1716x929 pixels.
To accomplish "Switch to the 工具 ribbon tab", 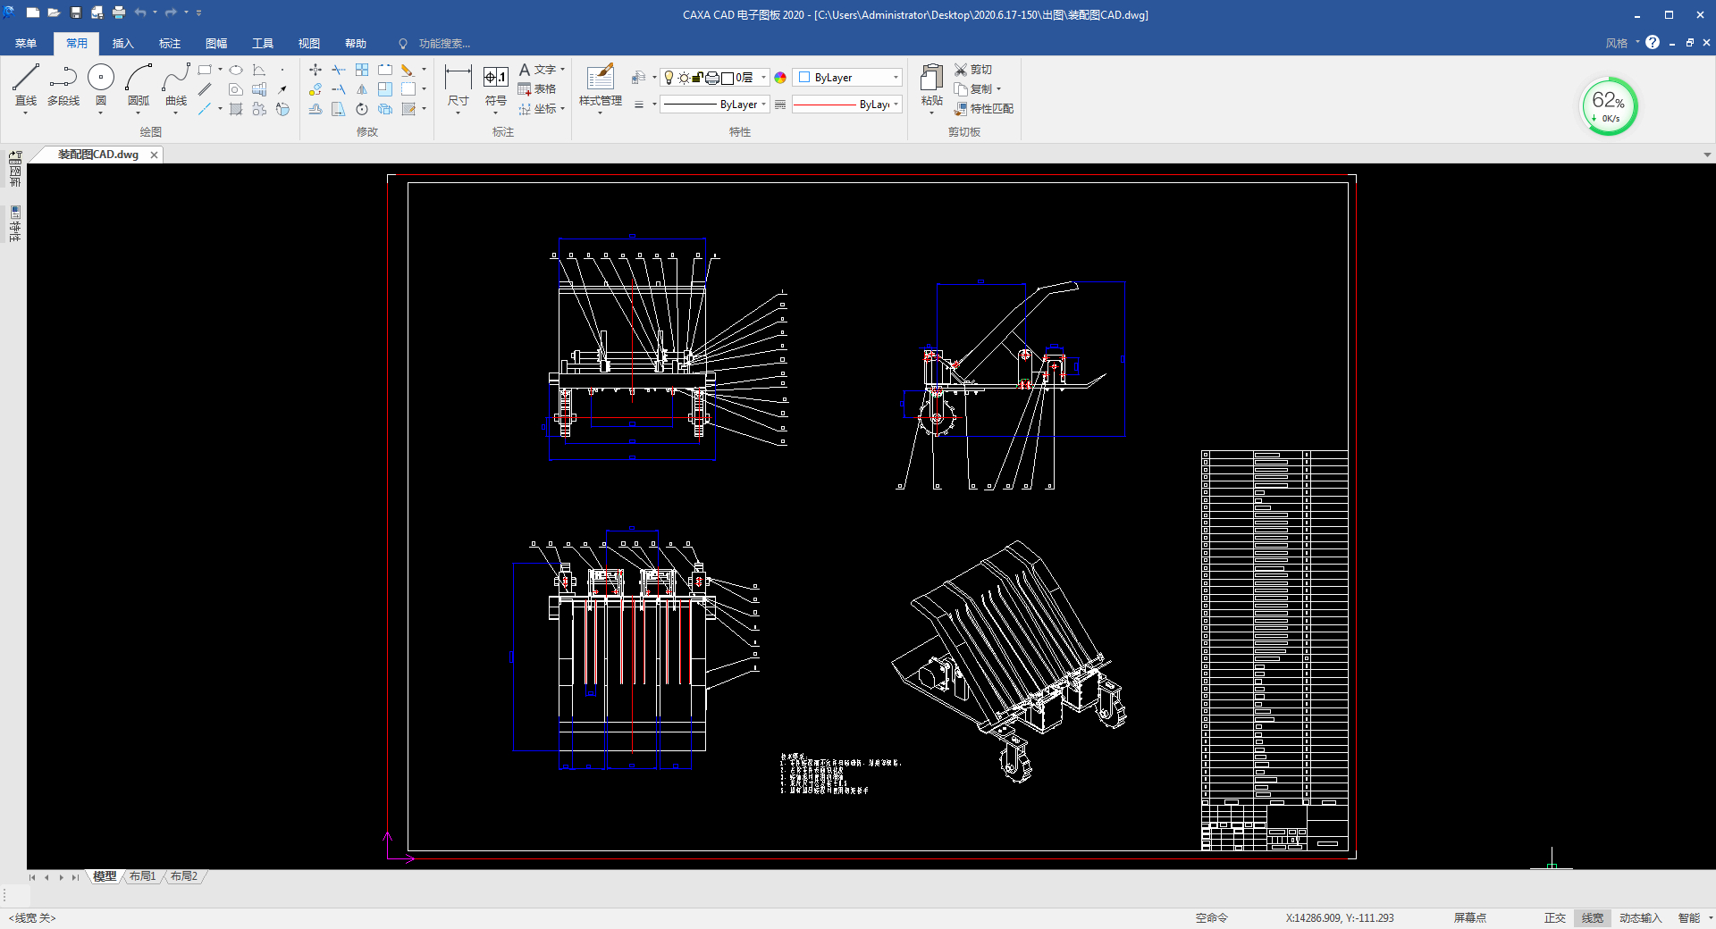I will tap(263, 43).
